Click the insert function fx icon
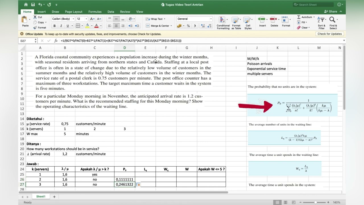The width and height of the screenshot is (364, 205). coord(56,41)
